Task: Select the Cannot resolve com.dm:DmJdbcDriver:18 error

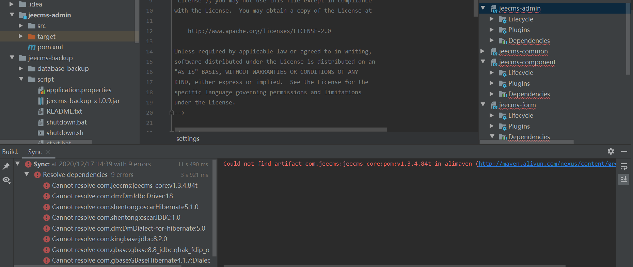Action: (112, 196)
